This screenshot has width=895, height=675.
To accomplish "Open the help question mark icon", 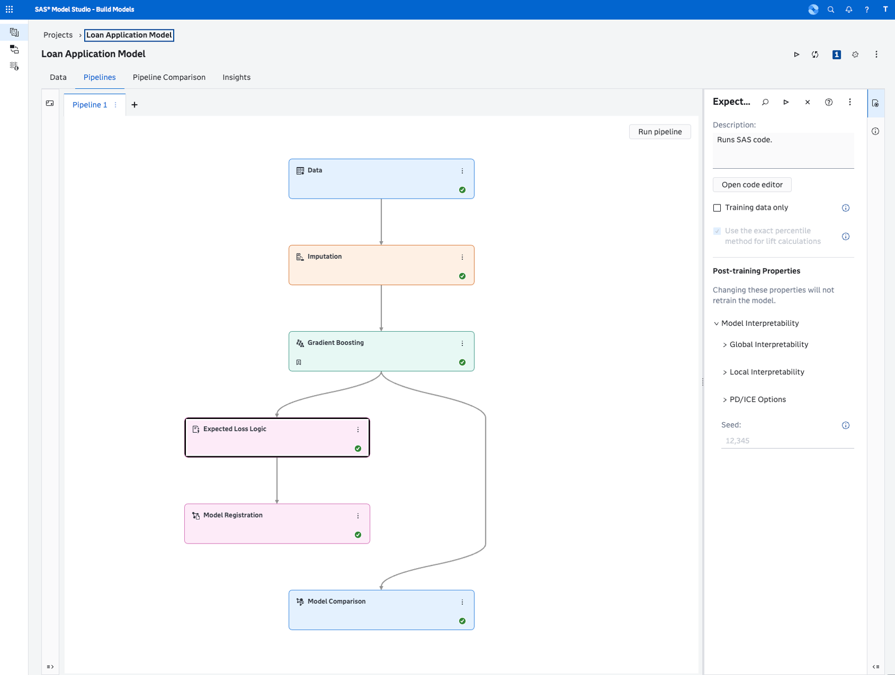I will point(867,10).
